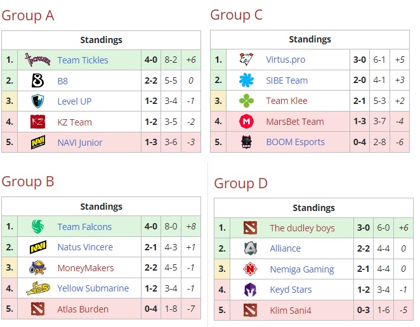Open the MarsBet Team red link
The width and height of the screenshot is (420, 327).
tap(295, 122)
